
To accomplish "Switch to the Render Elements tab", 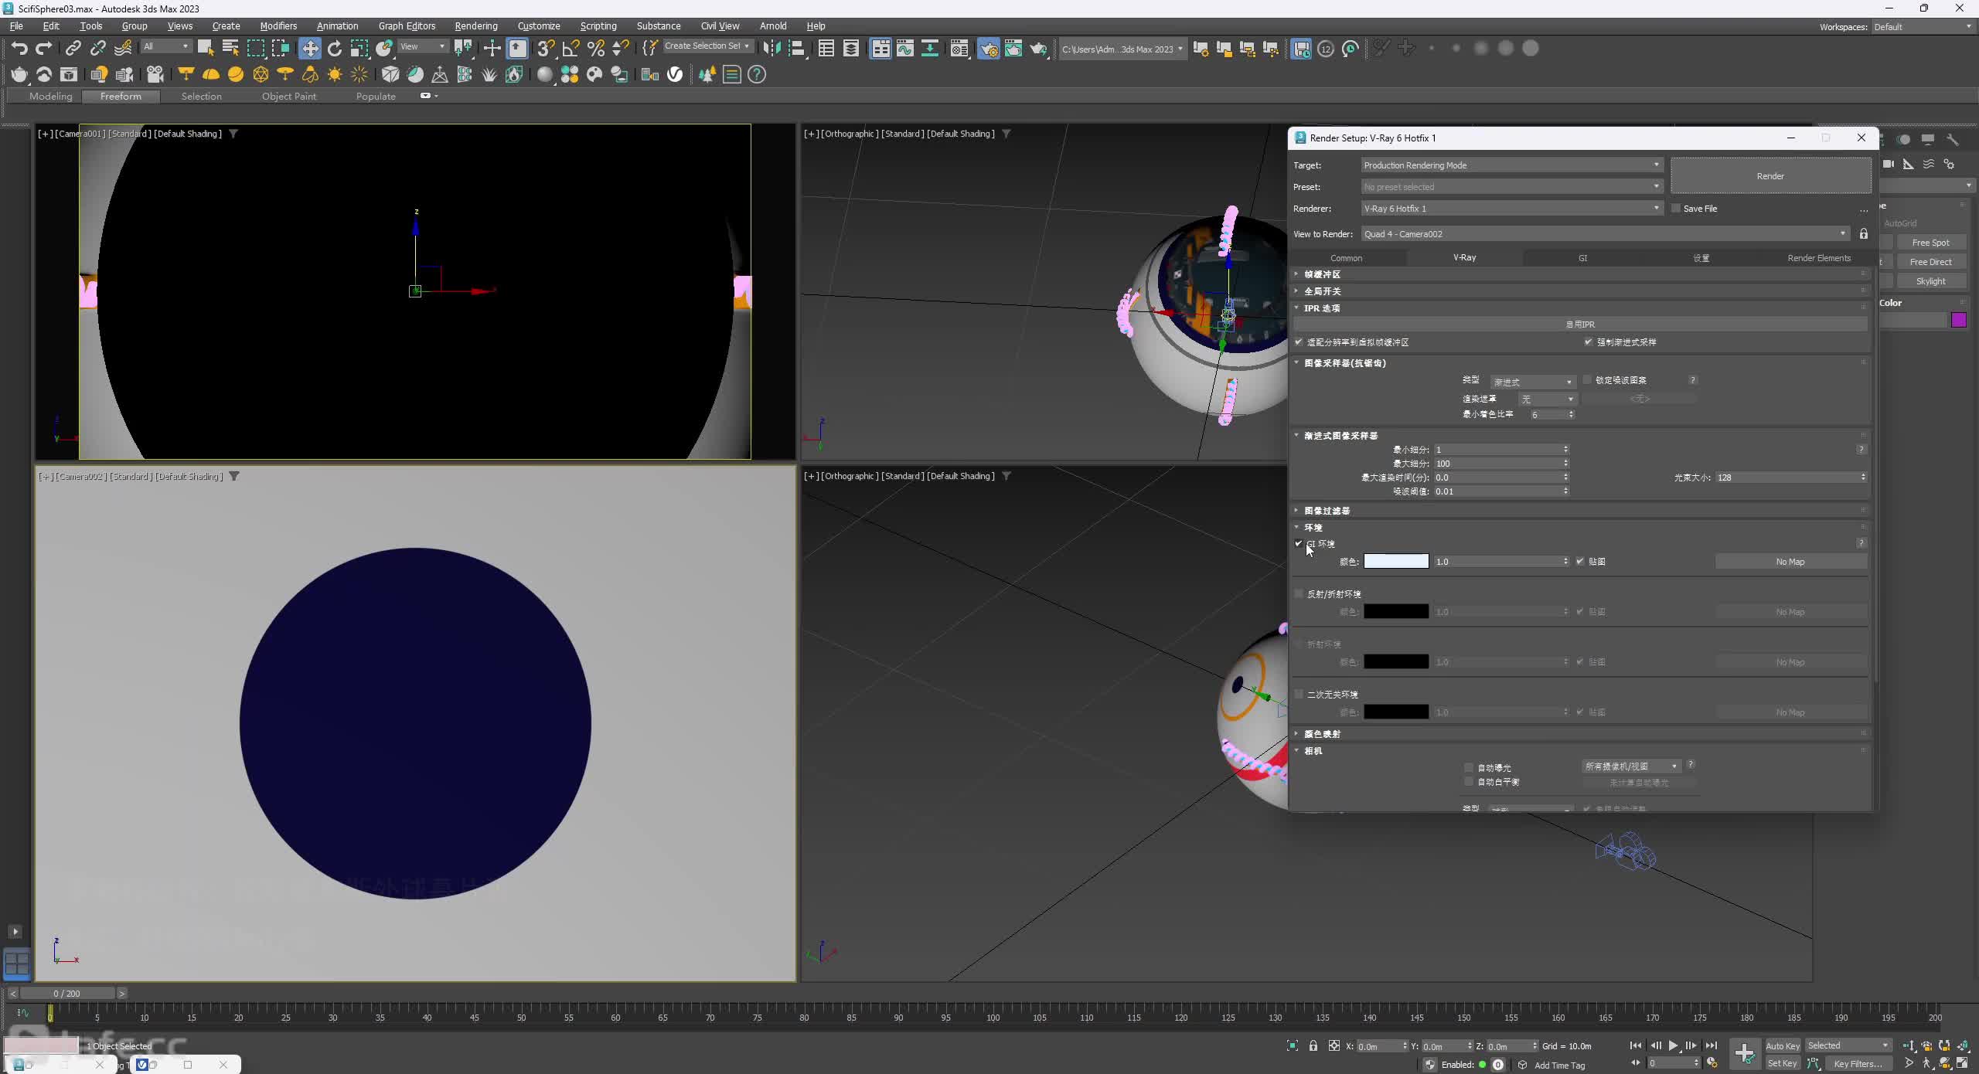I will pyautogui.click(x=1819, y=258).
